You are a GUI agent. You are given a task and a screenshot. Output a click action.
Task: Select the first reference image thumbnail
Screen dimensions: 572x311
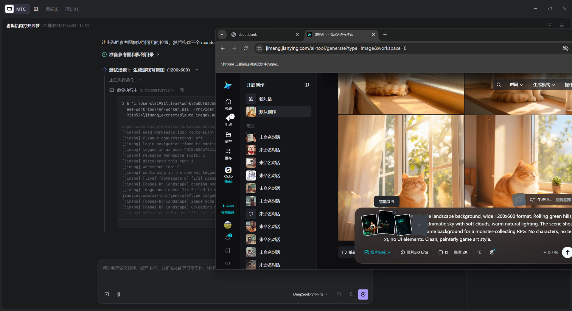point(369,225)
